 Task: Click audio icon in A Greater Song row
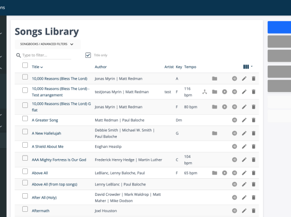point(234,120)
